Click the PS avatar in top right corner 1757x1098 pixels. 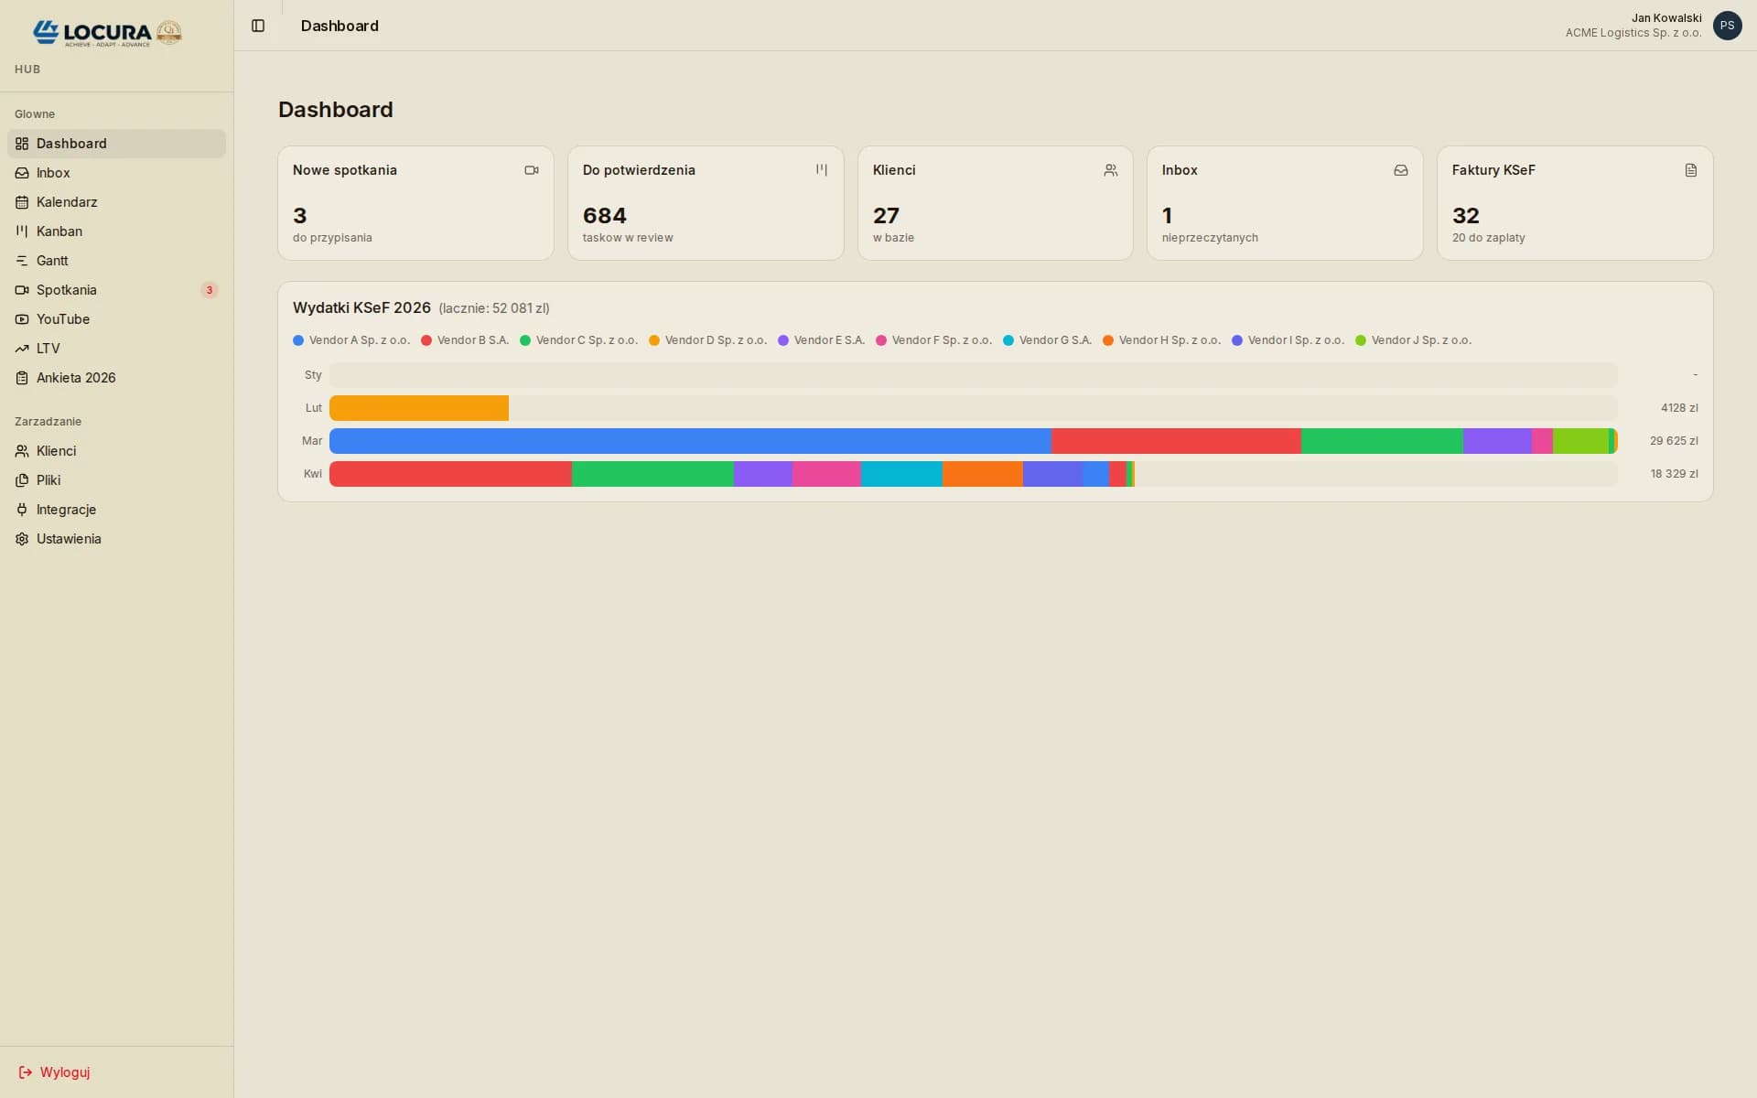tap(1728, 26)
